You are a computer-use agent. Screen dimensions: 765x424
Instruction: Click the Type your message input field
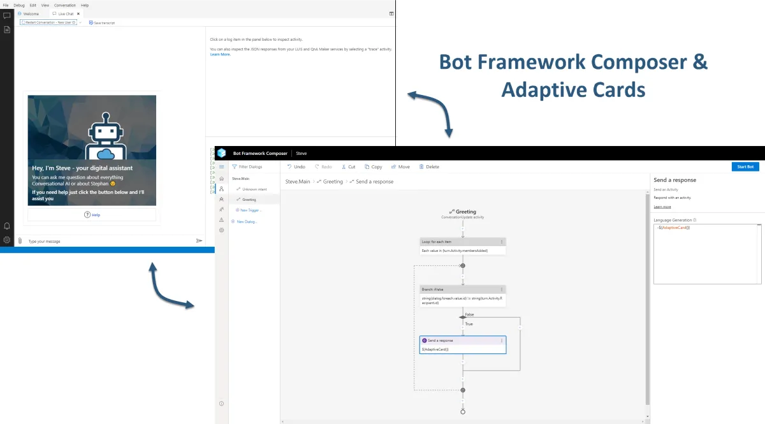[x=108, y=241]
